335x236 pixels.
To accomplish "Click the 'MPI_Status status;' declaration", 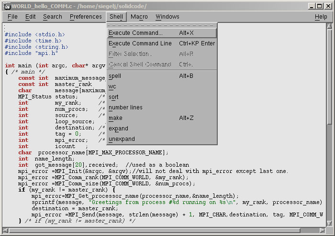I will (x=48, y=97).
